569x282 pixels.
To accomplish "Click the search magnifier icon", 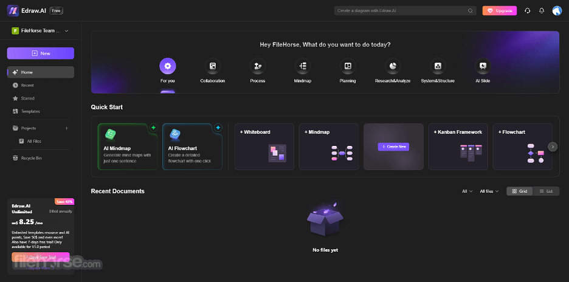I will pyautogui.click(x=471, y=11).
